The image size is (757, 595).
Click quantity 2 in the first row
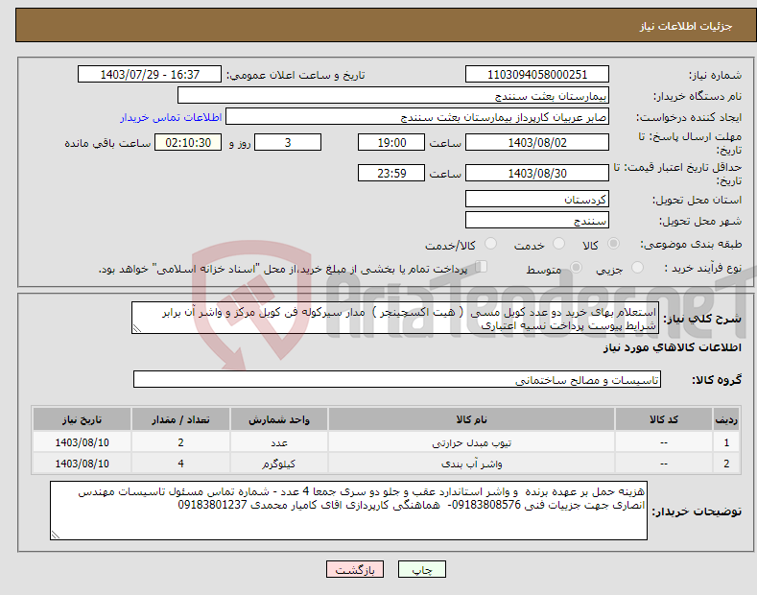coord(180,442)
